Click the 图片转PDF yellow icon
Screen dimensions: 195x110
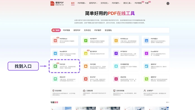[86, 53]
